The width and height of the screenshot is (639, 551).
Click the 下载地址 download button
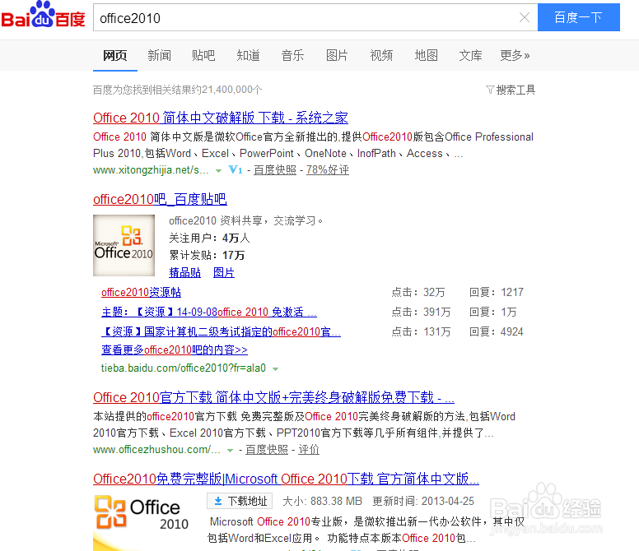point(240,501)
